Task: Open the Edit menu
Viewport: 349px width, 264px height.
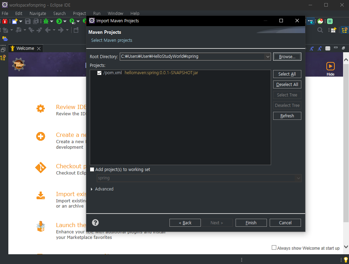Action: [x=19, y=13]
